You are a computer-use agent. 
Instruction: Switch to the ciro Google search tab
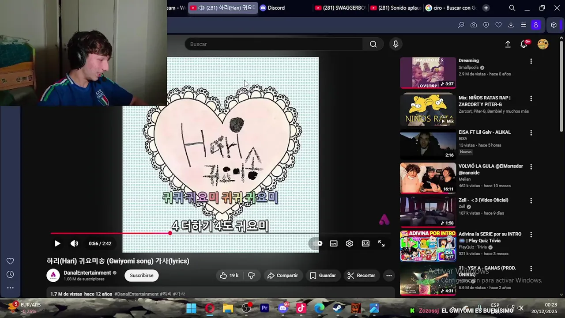[451, 8]
